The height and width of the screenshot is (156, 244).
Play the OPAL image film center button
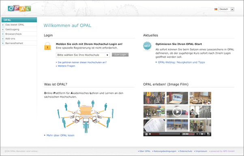click(177, 112)
